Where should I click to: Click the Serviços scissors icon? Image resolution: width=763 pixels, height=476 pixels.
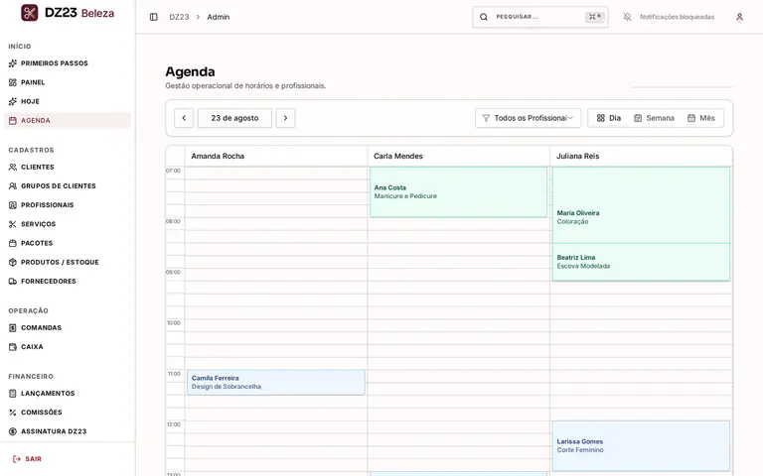(x=13, y=224)
